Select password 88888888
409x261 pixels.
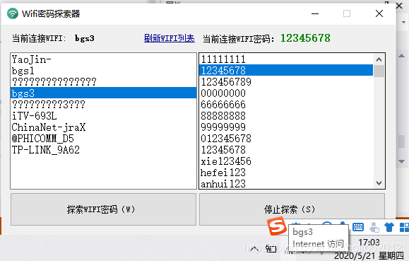286,116
